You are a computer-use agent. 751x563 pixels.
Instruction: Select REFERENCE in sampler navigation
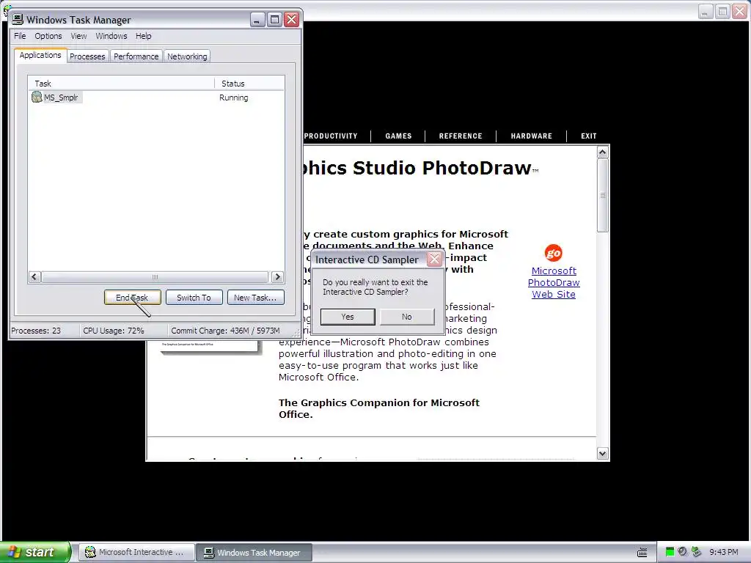(461, 136)
